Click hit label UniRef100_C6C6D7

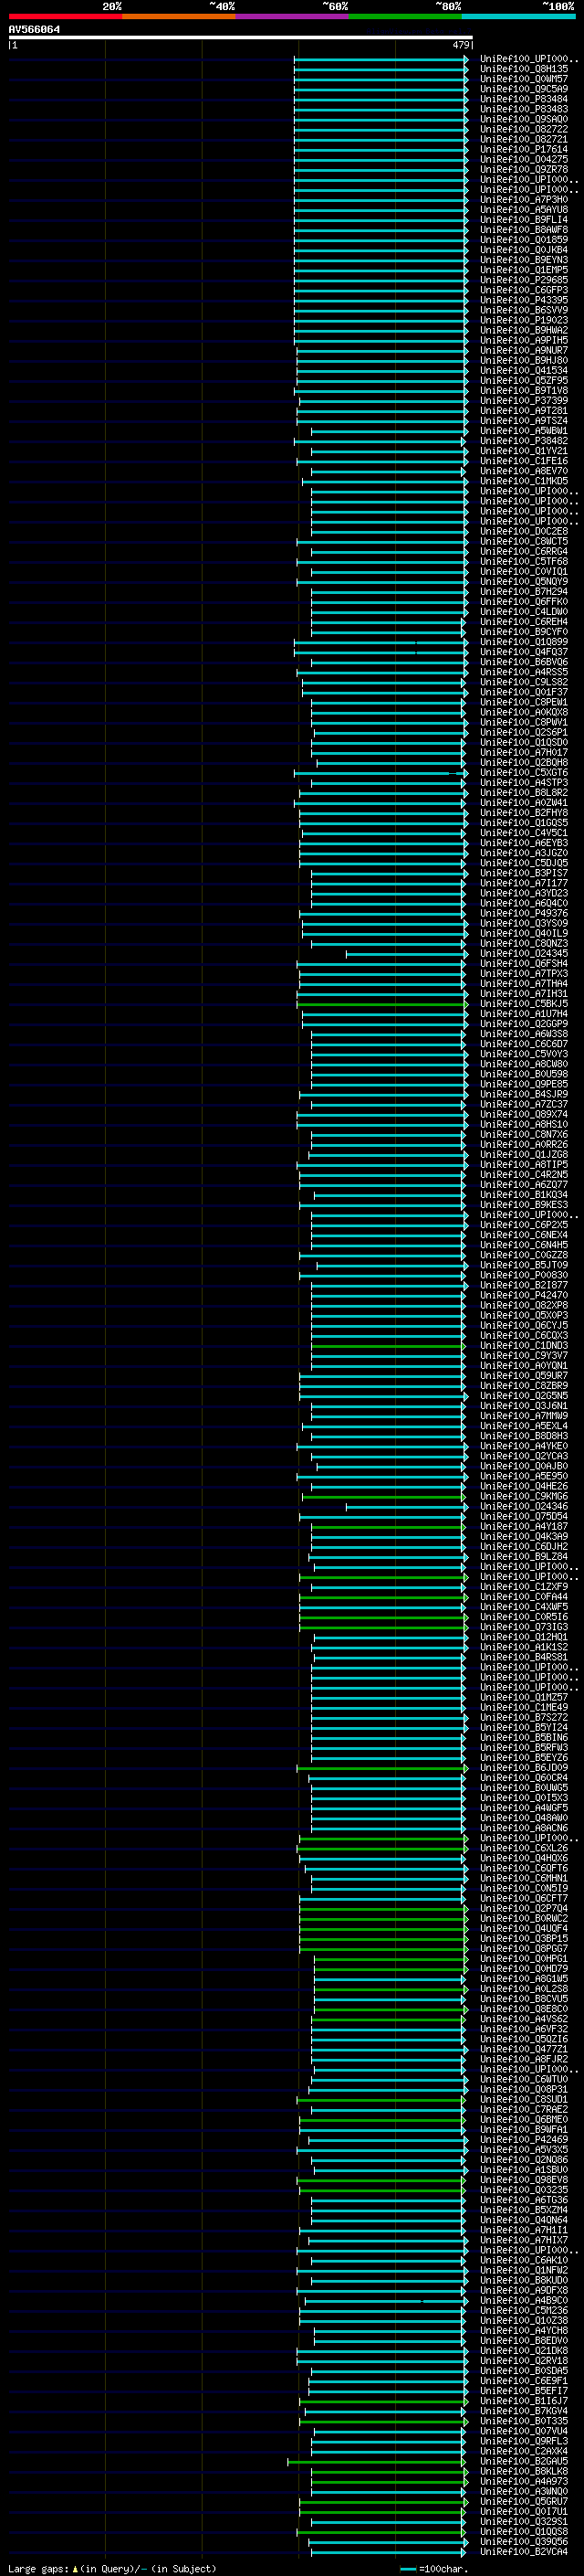[524, 1044]
